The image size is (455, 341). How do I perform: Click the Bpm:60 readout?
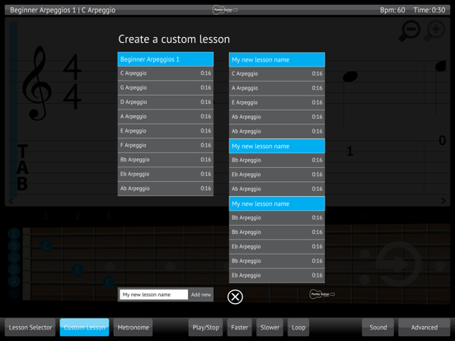pos(392,10)
